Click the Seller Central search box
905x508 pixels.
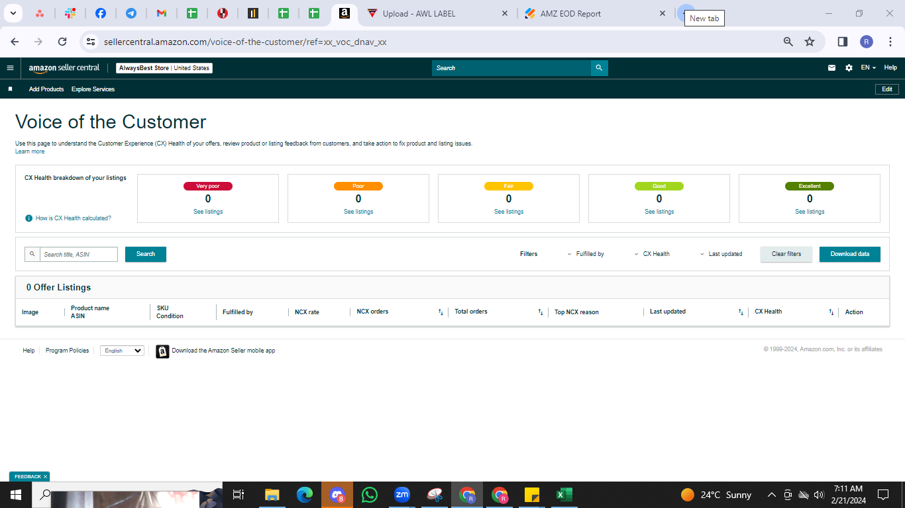point(511,68)
